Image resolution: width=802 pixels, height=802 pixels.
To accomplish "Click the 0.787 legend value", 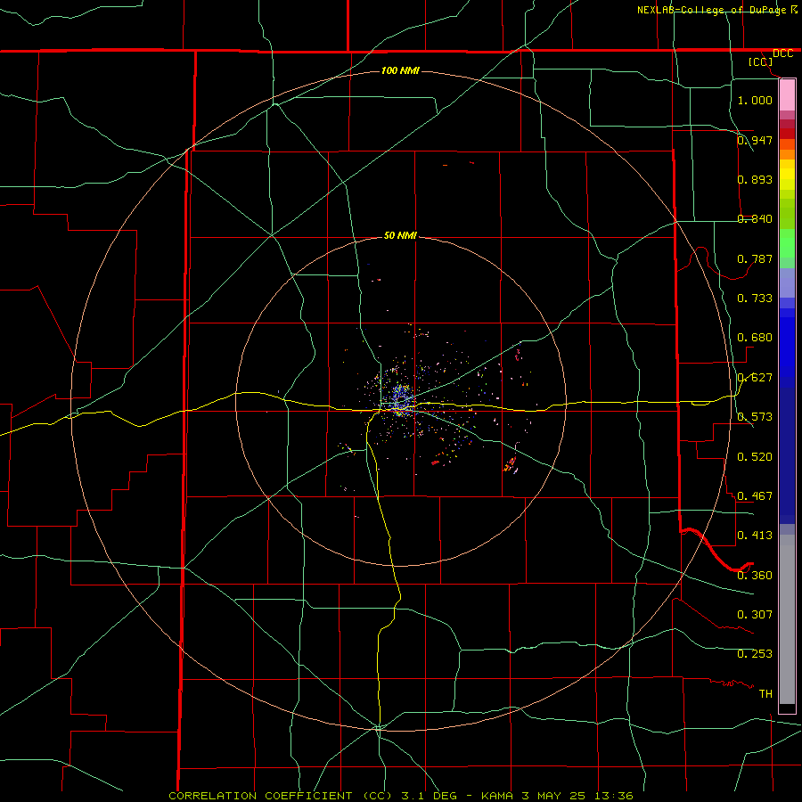I will point(755,258).
